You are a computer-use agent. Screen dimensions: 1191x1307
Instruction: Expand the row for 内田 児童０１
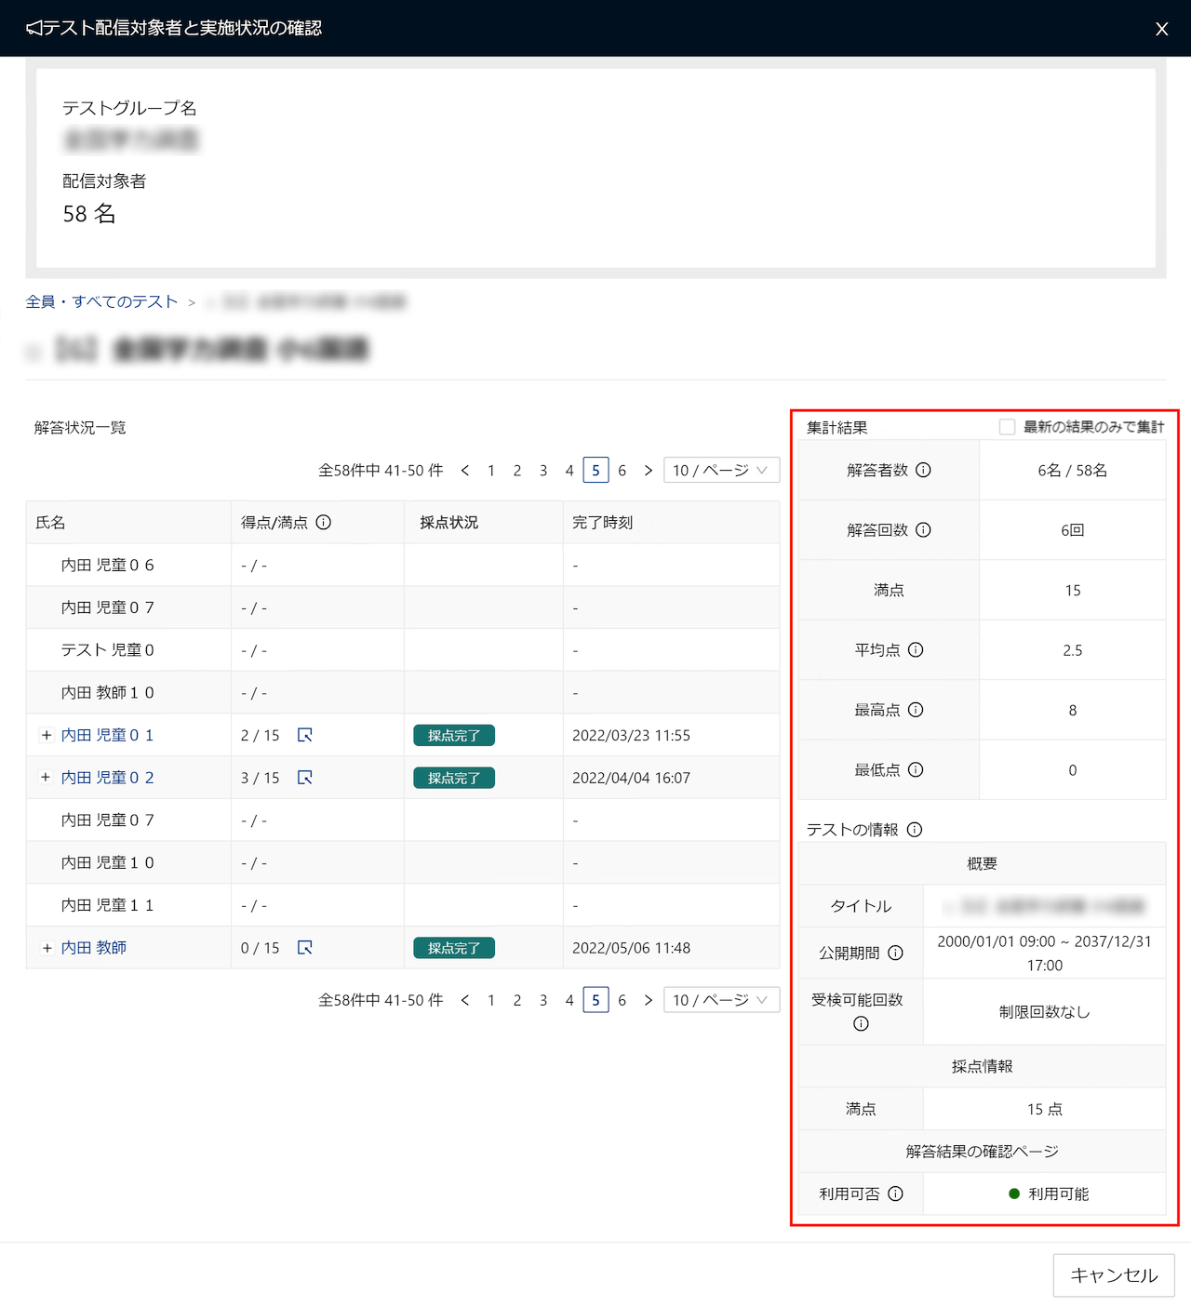click(x=46, y=735)
